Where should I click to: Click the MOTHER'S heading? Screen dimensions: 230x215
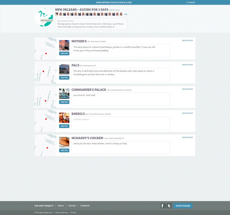(79, 41)
